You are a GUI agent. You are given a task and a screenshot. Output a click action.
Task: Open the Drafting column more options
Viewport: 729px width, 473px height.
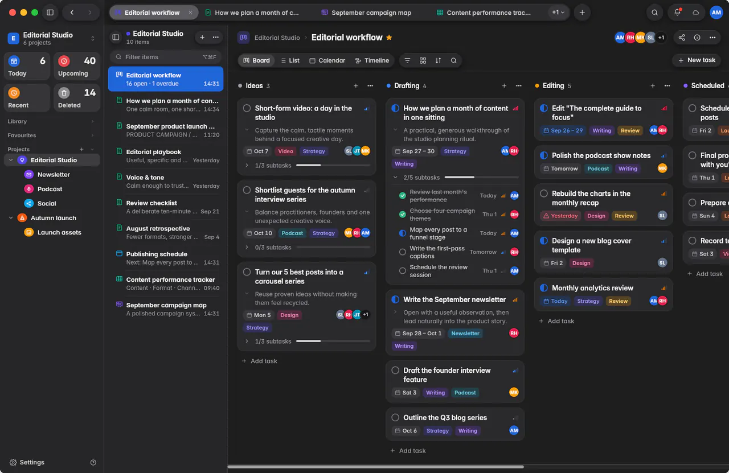[x=519, y=86]
